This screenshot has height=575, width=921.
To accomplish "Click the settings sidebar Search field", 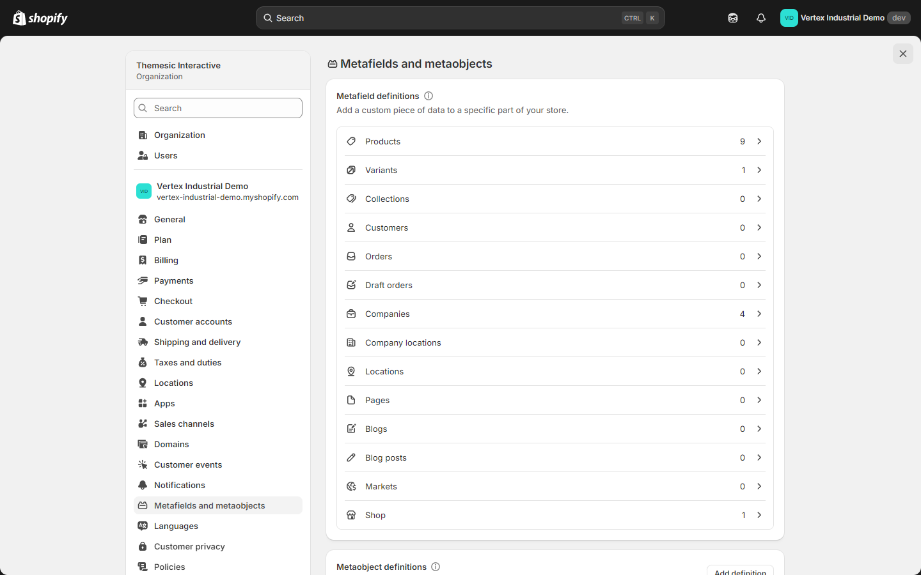I will pyautogui.click(x=218, y=108).
